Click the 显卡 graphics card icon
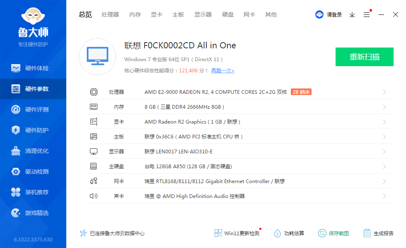 [94, 122]
